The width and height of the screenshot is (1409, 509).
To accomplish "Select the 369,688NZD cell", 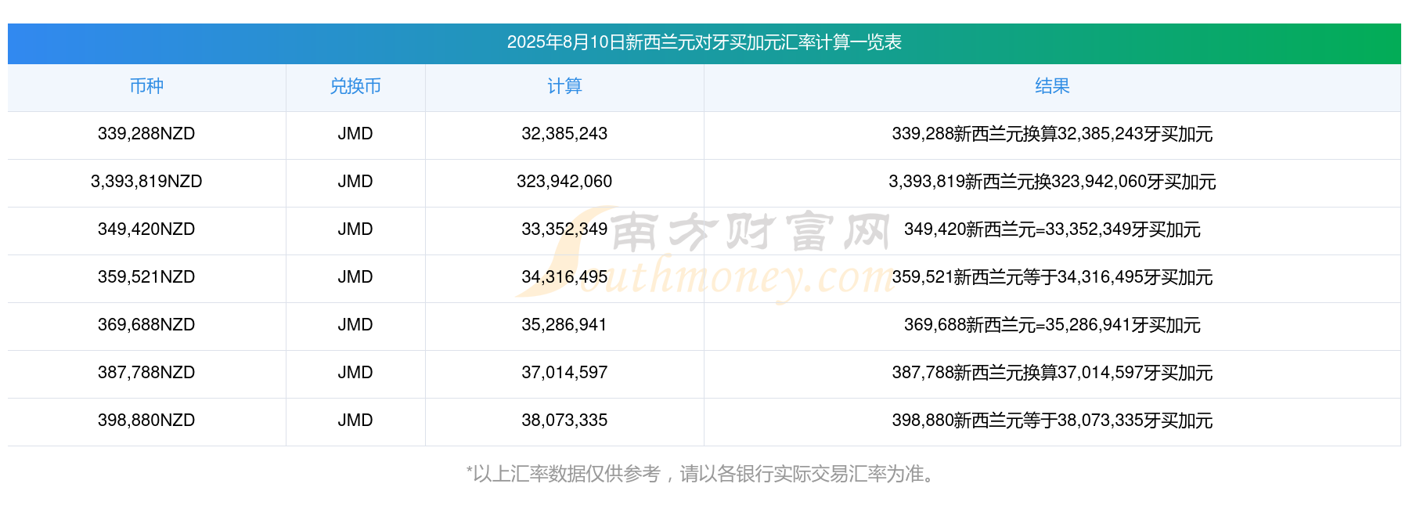I will click(146, 325).
